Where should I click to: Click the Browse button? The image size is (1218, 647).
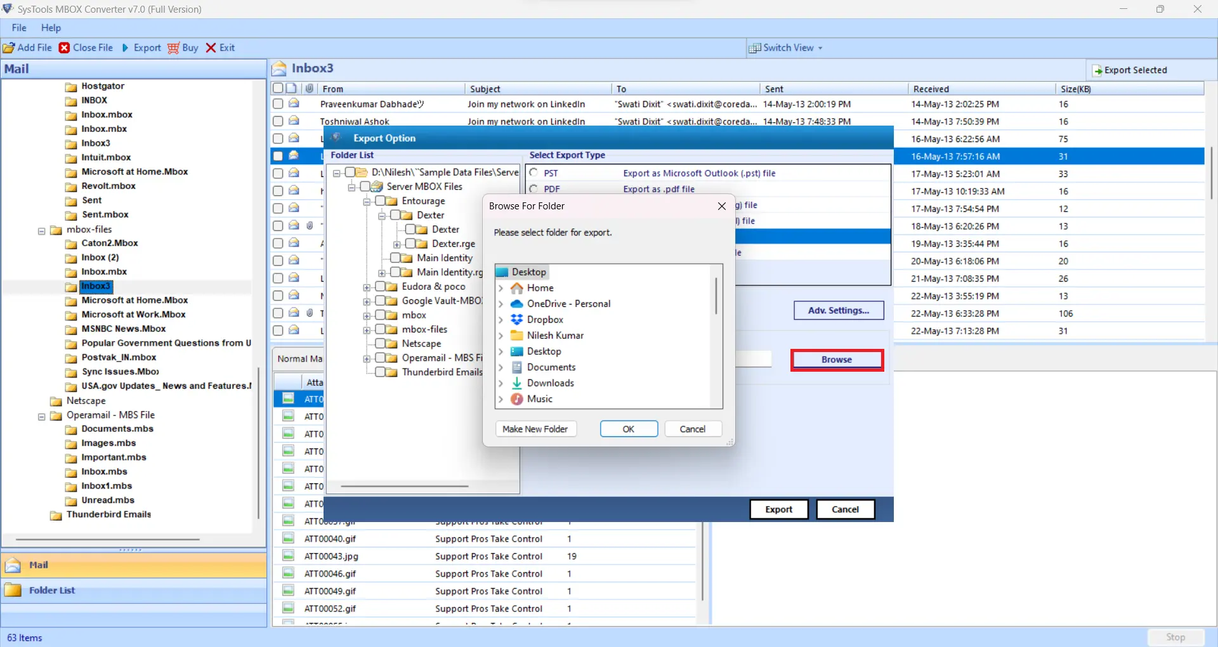(x=837, y=360)
